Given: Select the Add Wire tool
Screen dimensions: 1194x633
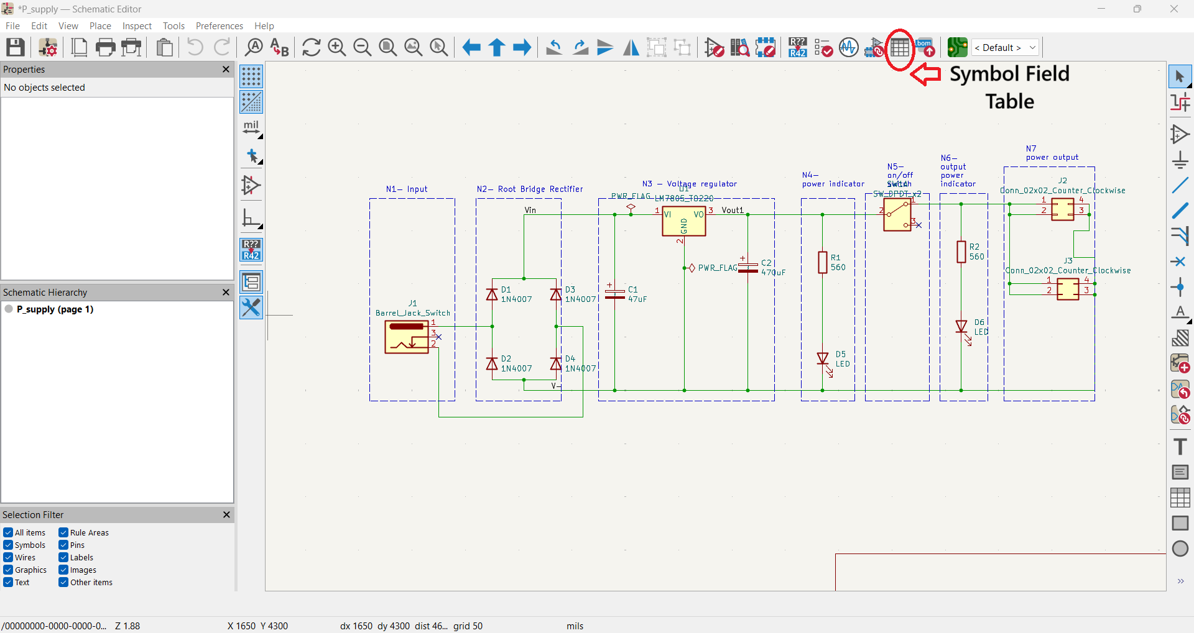Looking at the screenshot, I should 1180,184.
